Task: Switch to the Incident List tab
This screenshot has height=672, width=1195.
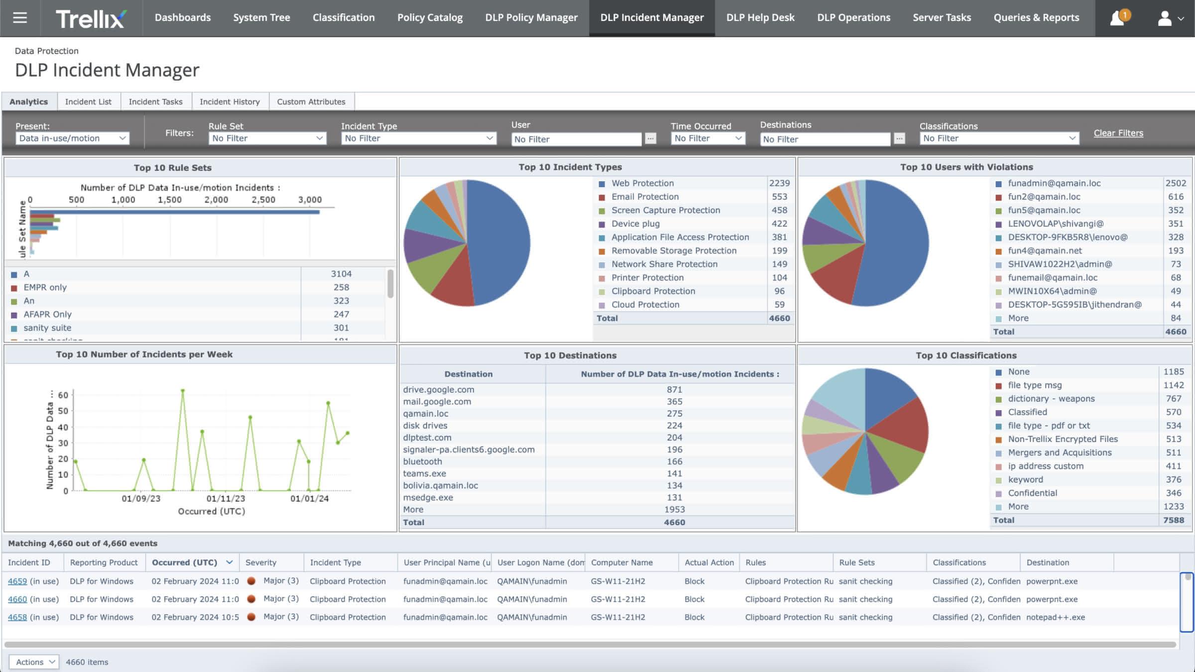Action: click(88, 102)
